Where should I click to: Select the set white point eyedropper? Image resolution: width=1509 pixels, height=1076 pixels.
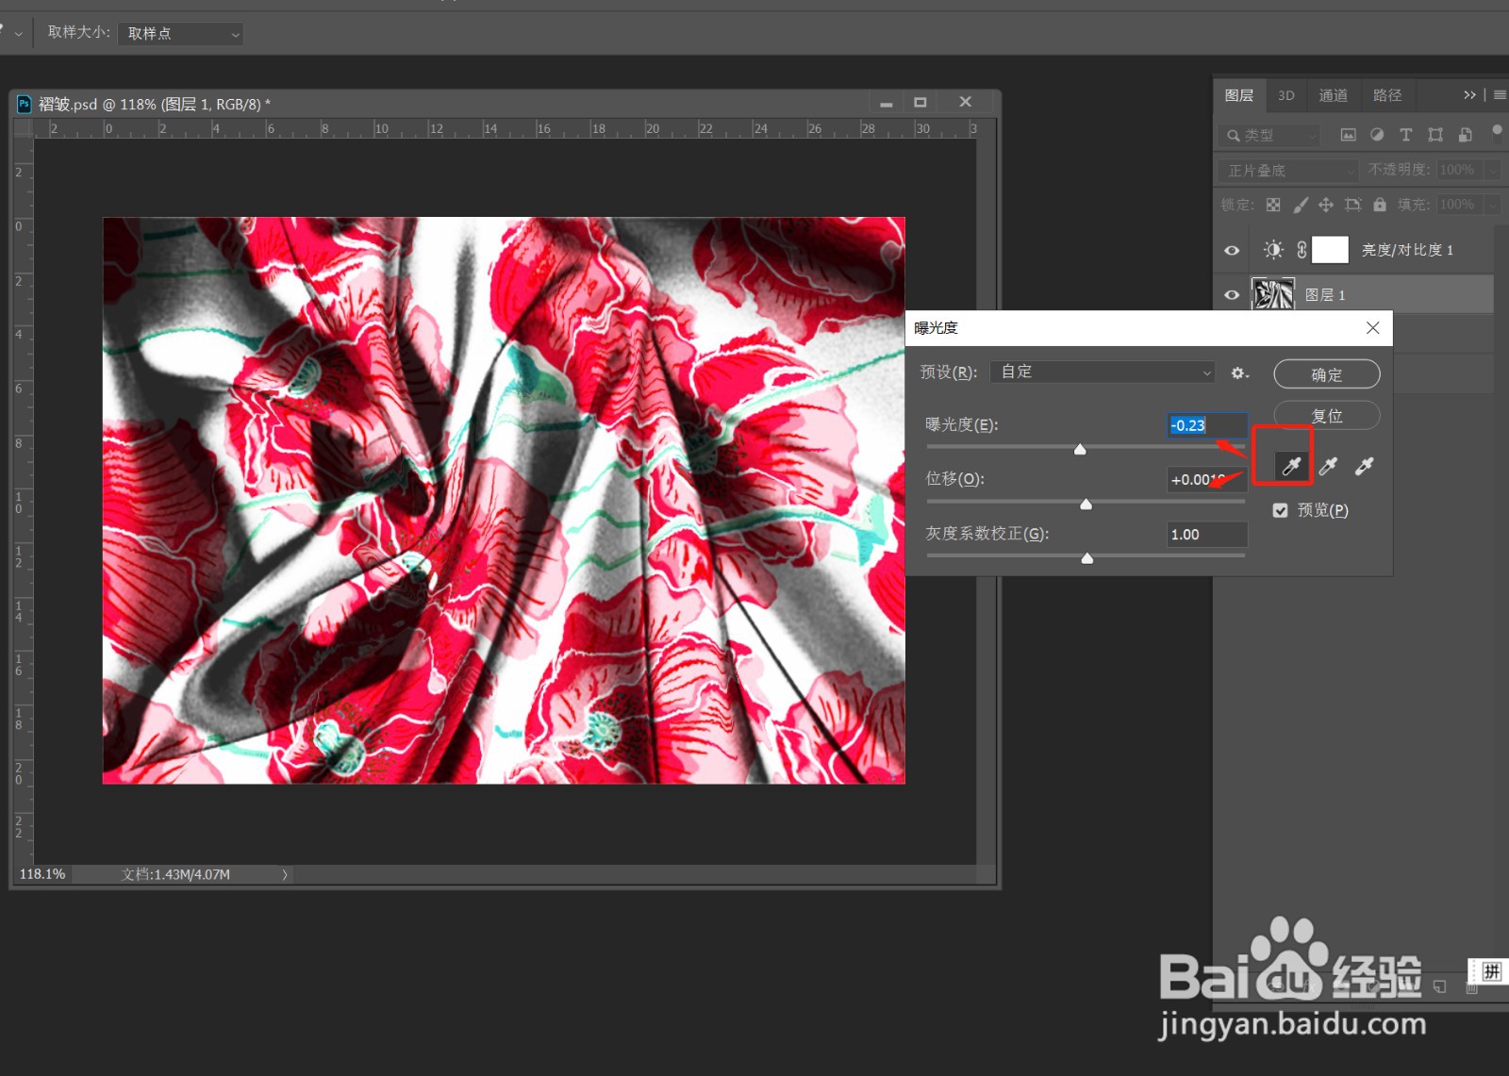1364,466
